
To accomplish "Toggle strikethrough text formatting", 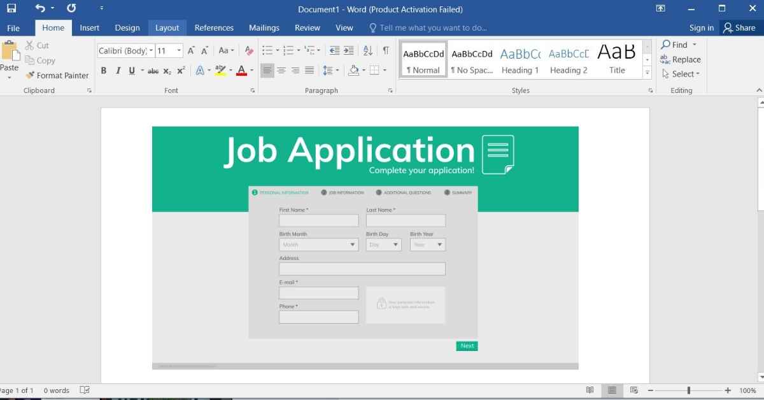I will [153, 71].
